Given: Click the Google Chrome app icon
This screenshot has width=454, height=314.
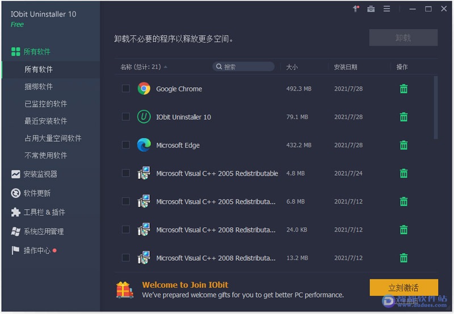Looking at the screenshot, I should (x=144, y=88).
